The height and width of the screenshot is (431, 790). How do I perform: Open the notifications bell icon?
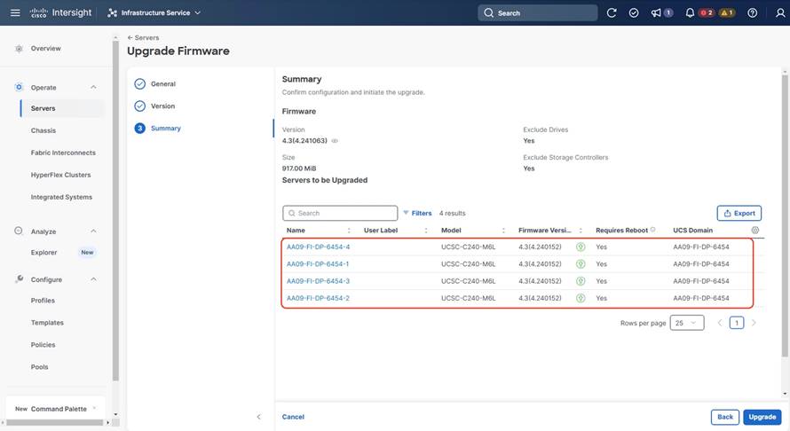coord(690,12)
